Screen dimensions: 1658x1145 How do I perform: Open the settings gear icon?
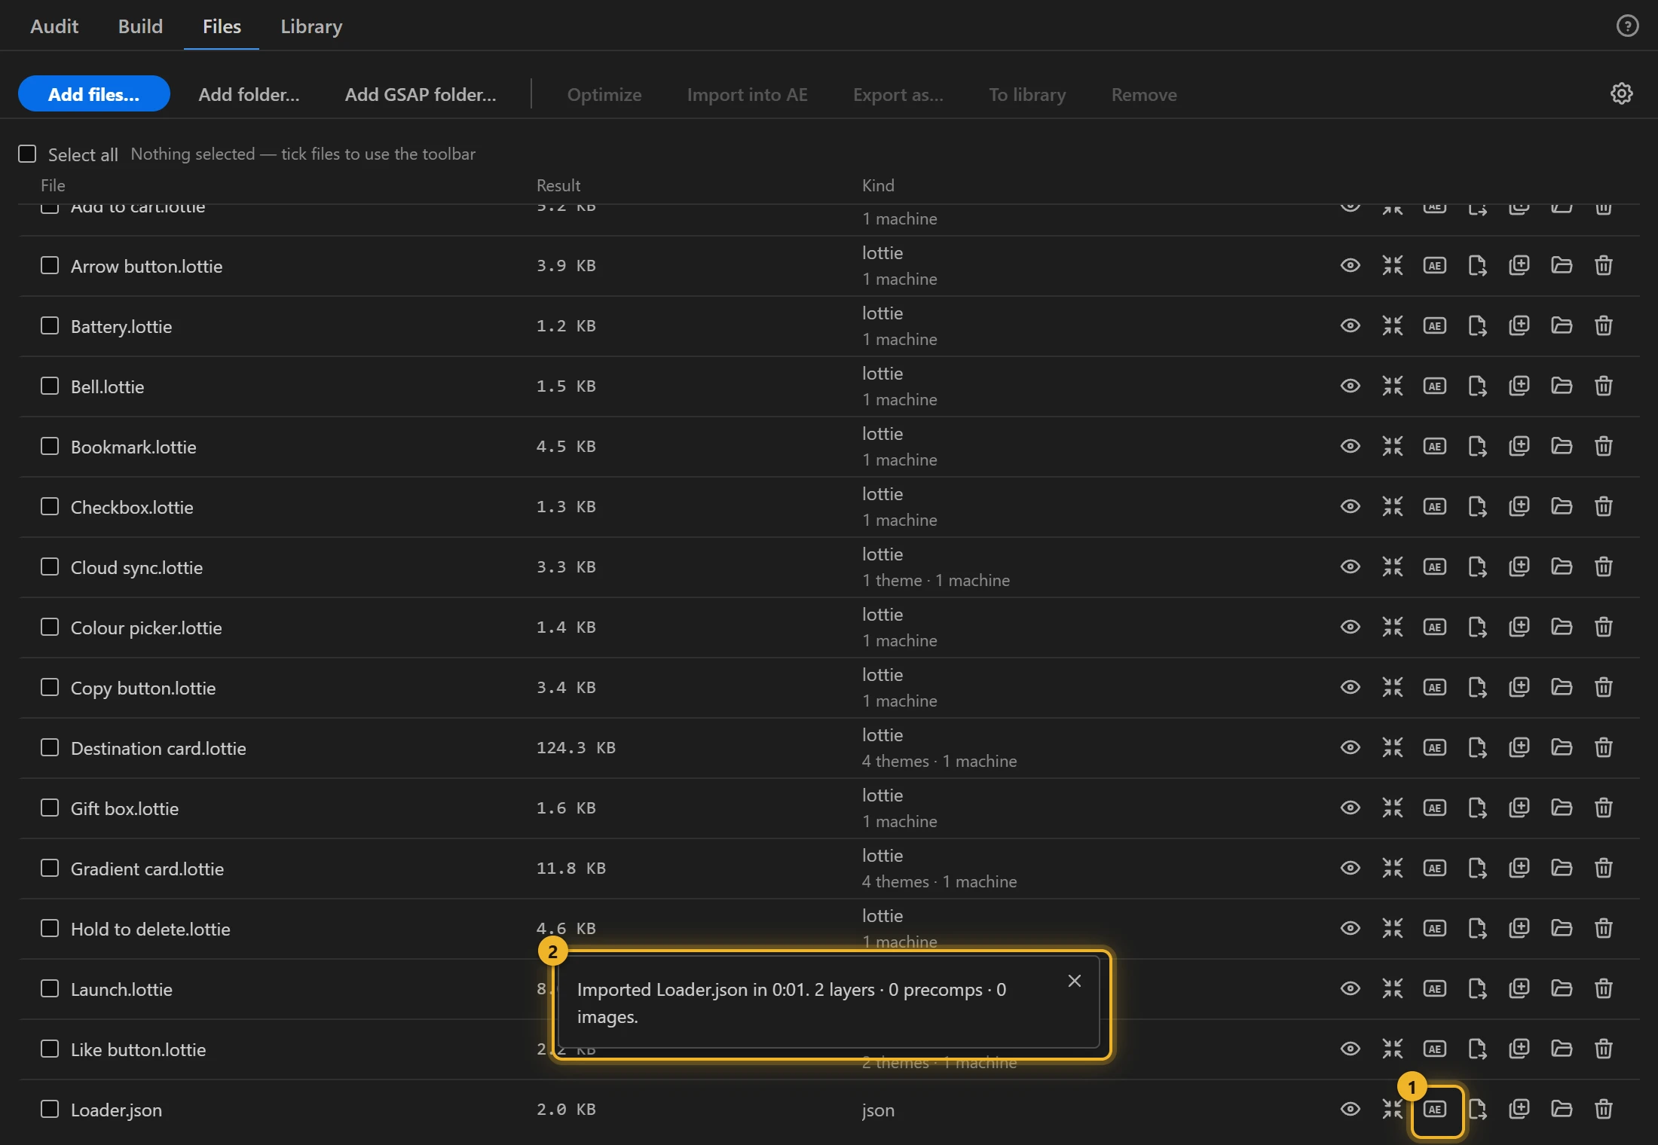click(1622, 93)
